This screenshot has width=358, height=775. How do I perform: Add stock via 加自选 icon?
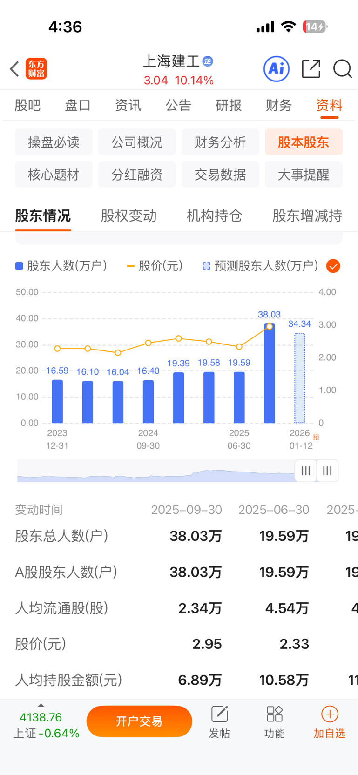pyautogui.click(x=330, y=714)
